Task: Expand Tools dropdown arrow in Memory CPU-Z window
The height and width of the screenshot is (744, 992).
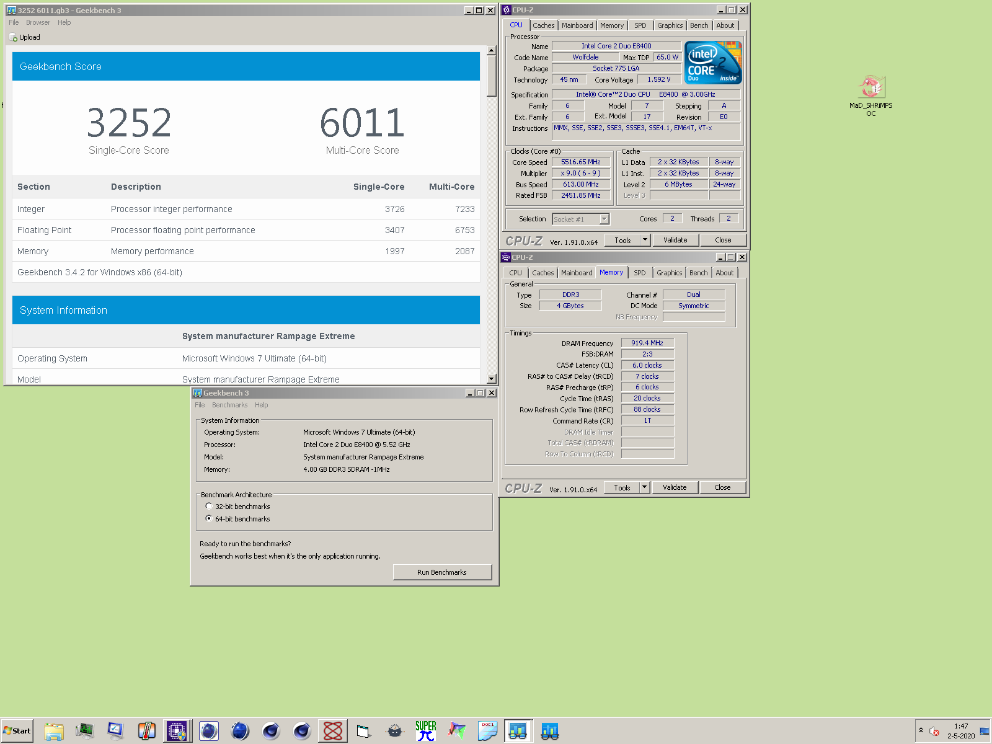Action: [x=644, y=487]
